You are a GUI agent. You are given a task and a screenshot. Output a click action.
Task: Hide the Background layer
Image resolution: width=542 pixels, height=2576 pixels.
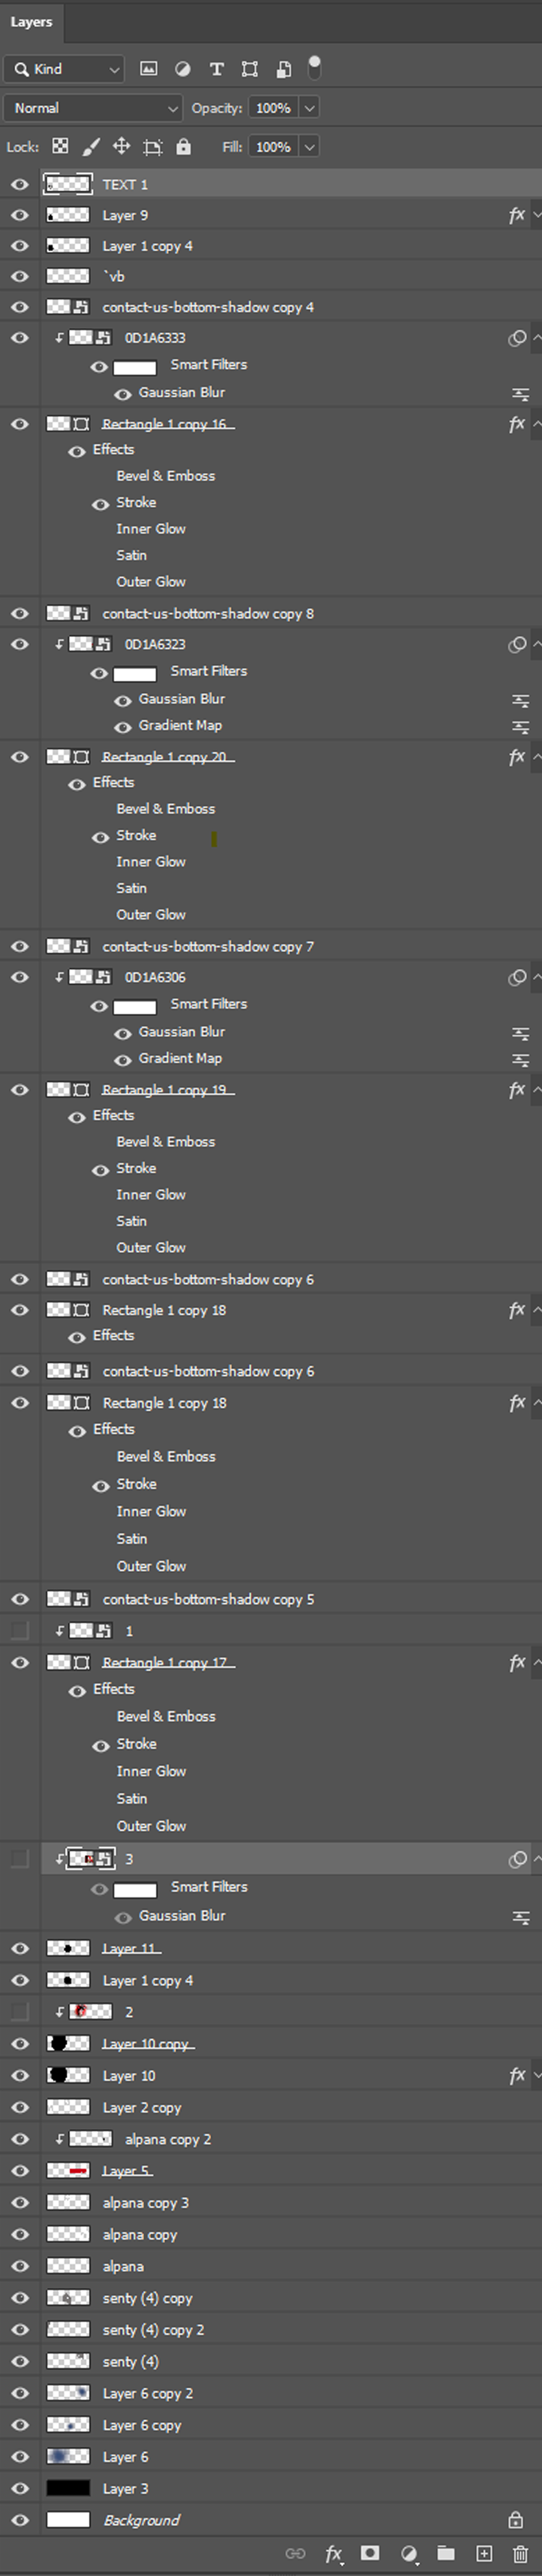[x=20, y=2520]
